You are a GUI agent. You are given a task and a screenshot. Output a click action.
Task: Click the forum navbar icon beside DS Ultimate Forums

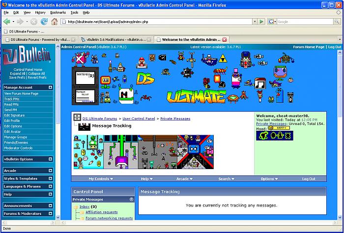click(x=77, y=118)
